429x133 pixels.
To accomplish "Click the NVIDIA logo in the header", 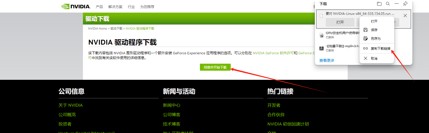I will pos(76,6).
